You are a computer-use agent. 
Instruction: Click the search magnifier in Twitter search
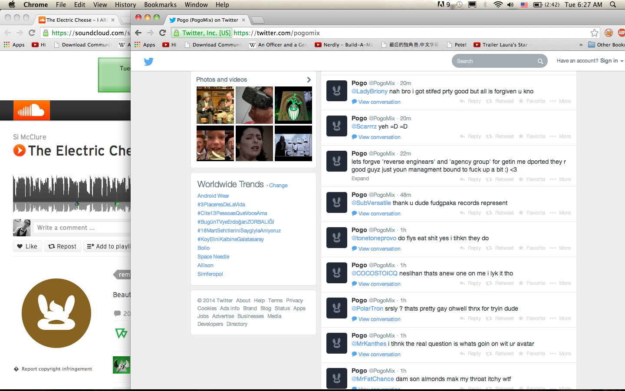pos(540,61)
